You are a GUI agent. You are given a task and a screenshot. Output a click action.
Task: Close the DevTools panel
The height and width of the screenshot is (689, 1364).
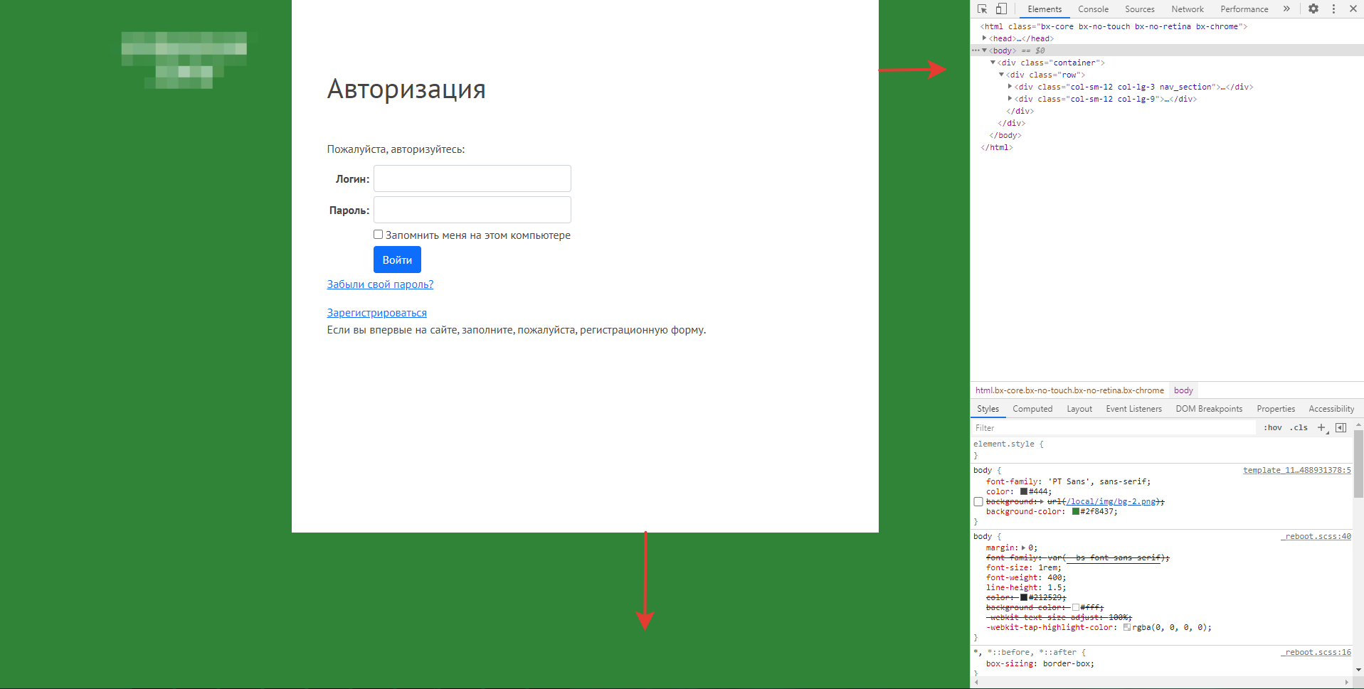[1353, 9]
